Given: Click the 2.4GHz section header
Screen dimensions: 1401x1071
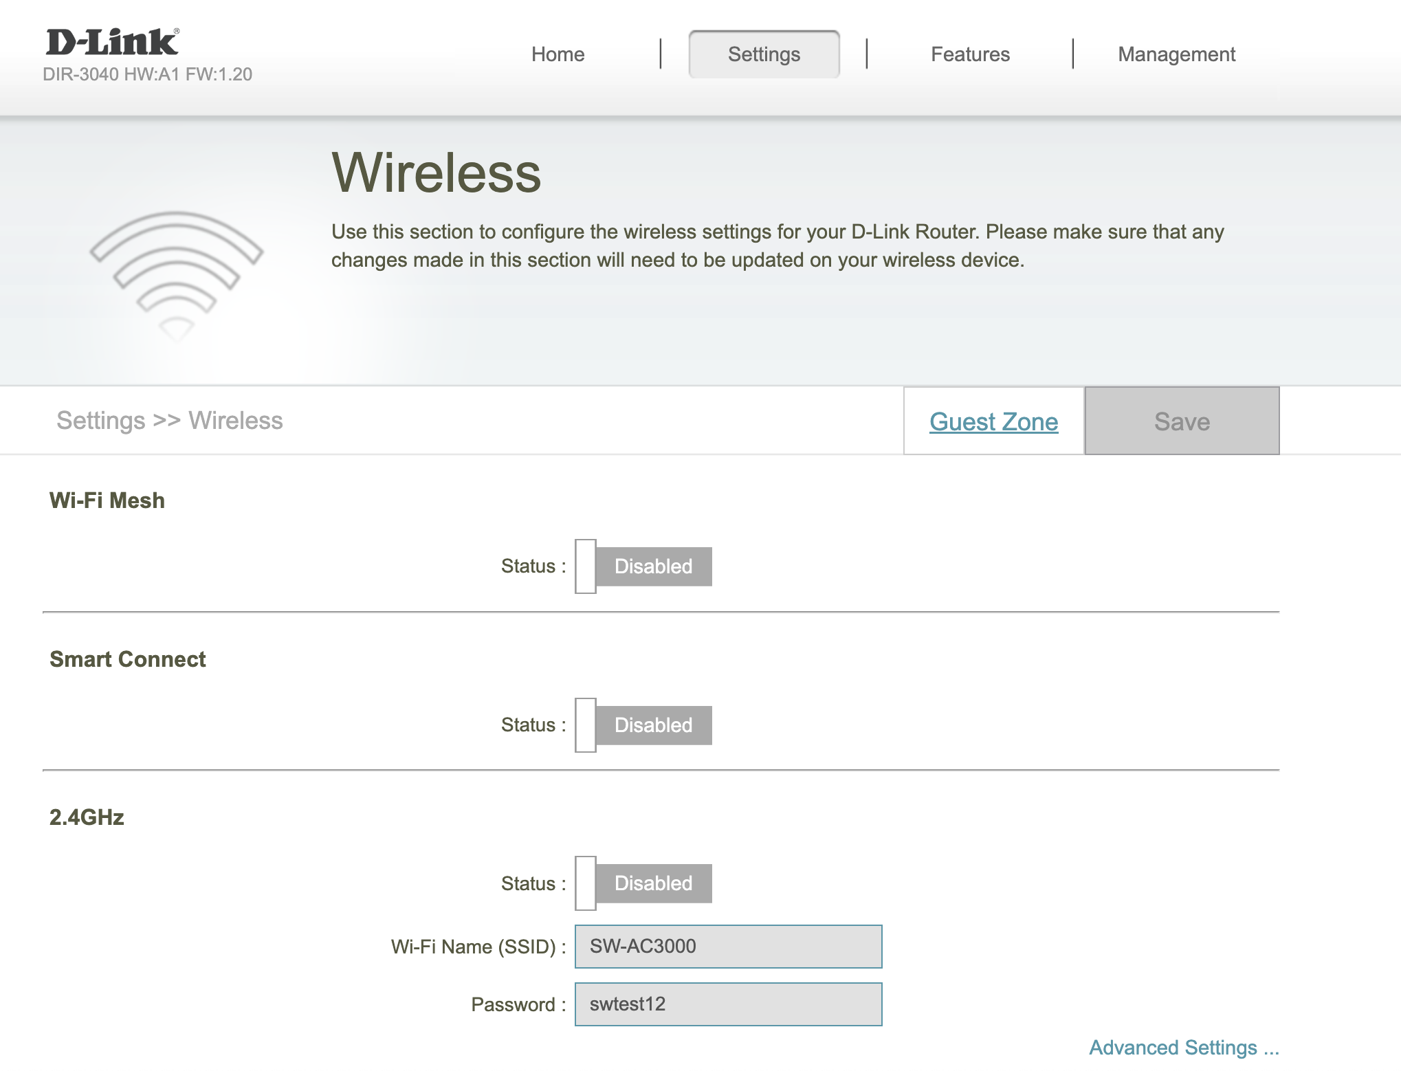Looking at the screenshot, I should [86, 817].
